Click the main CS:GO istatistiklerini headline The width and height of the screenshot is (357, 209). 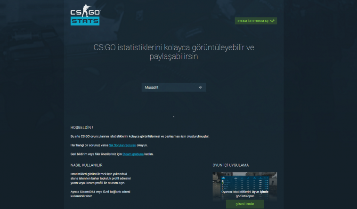point(174,52)
